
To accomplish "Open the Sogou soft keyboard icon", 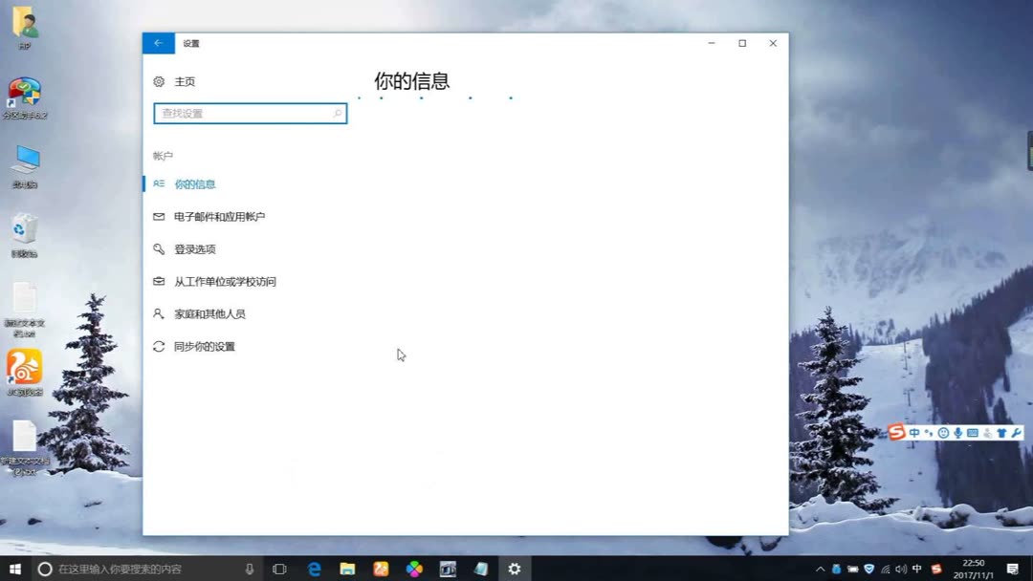I will tap(975, 432).
